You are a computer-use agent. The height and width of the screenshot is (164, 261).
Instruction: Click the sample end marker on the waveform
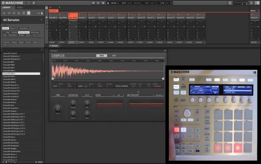163,79
